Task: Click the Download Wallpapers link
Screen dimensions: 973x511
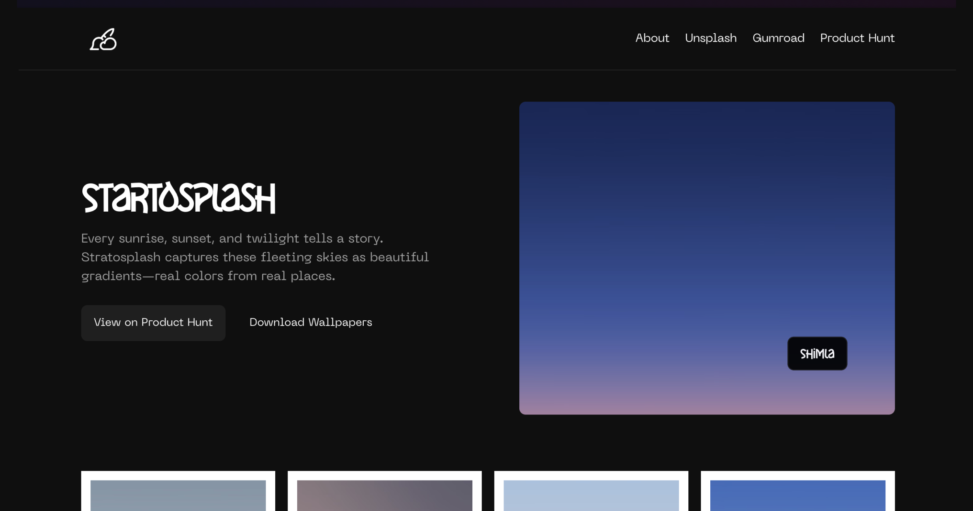Action: coord(311,322)
